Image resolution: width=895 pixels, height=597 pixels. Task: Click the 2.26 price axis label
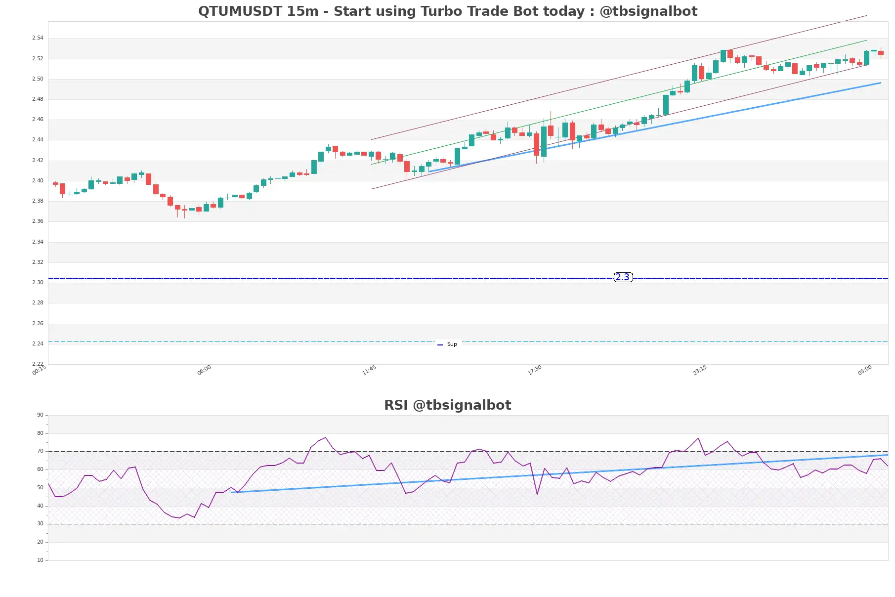point(38,323)
